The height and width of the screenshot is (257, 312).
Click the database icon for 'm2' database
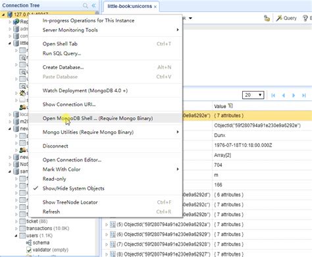pos(16,121)
